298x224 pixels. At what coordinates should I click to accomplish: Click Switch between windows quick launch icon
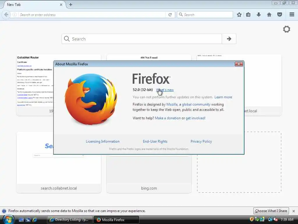[28, 220]
